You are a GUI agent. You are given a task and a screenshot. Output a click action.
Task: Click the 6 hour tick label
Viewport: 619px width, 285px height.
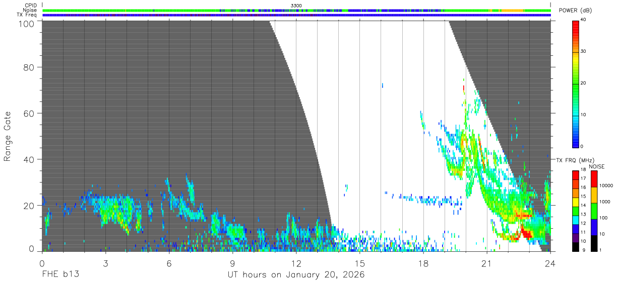coord(169,263)
